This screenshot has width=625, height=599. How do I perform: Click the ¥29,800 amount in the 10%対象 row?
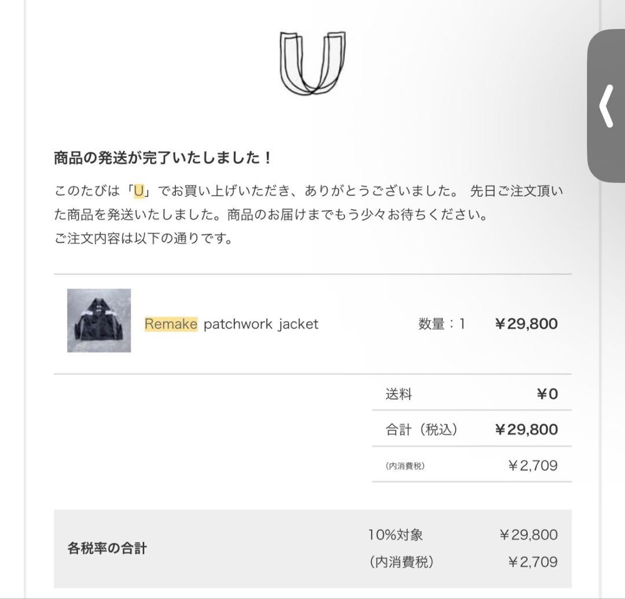point(528,534)
